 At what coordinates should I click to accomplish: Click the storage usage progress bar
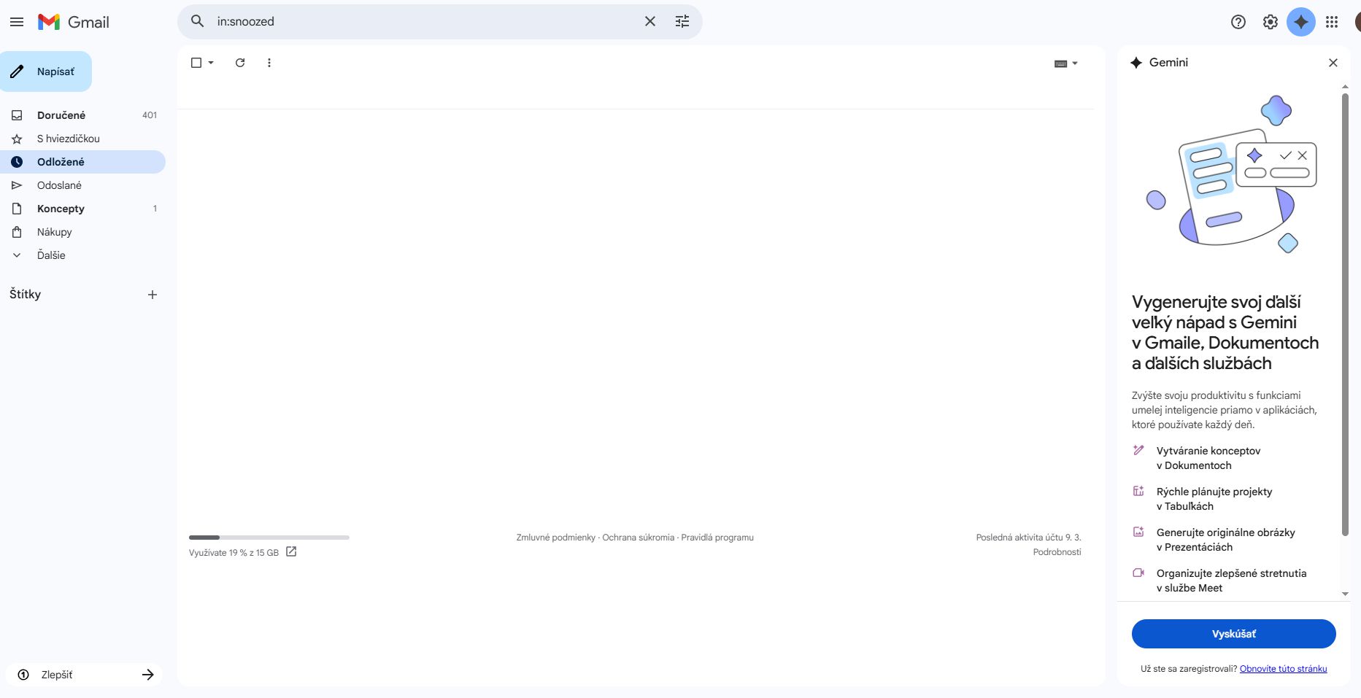(x=269, y=538)
